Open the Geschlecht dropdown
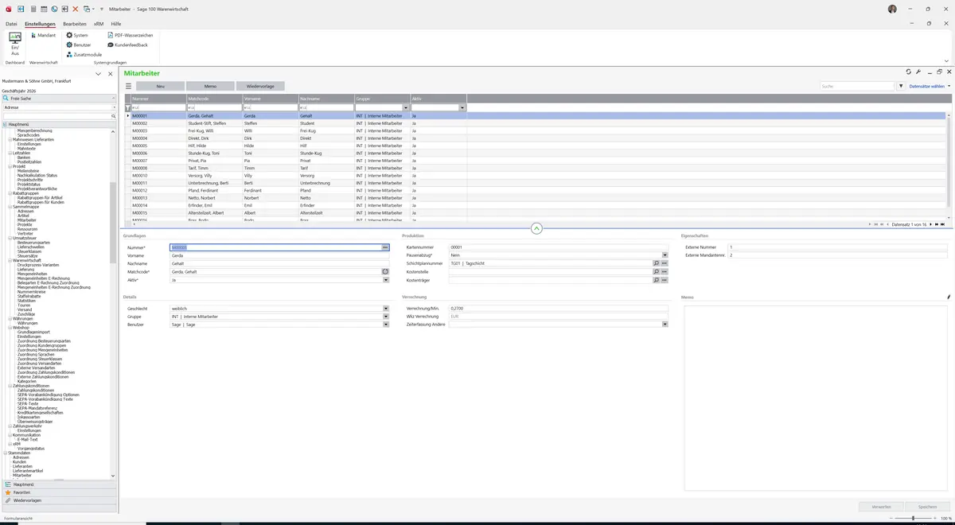Screen dimensions: 955x525 coord(386,308)
